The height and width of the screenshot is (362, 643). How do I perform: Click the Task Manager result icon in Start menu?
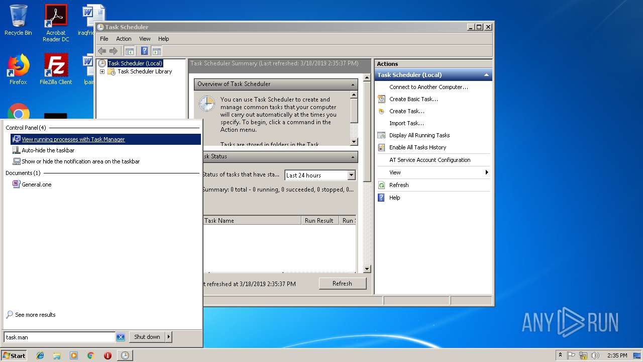click(17, 139)
